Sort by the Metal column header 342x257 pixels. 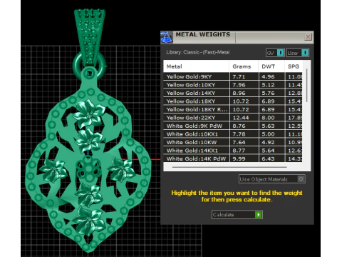tap(196, 66)
